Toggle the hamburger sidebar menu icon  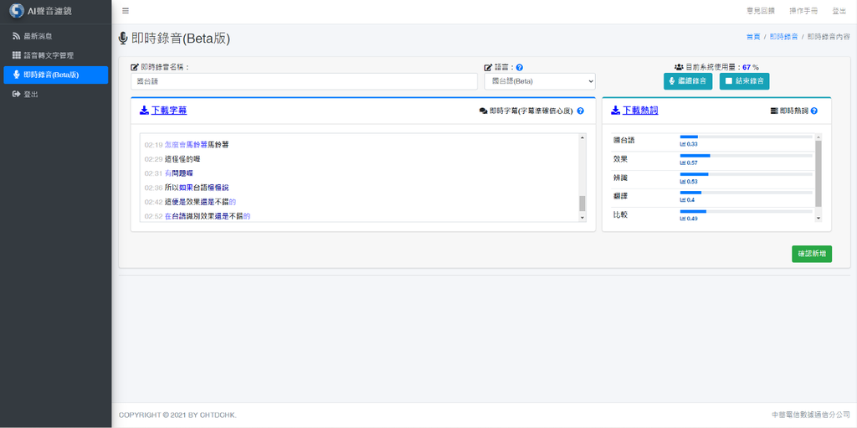click(x=126, y=11)
